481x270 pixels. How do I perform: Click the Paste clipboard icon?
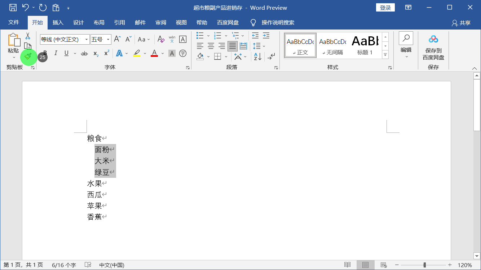tap(14, 40)
